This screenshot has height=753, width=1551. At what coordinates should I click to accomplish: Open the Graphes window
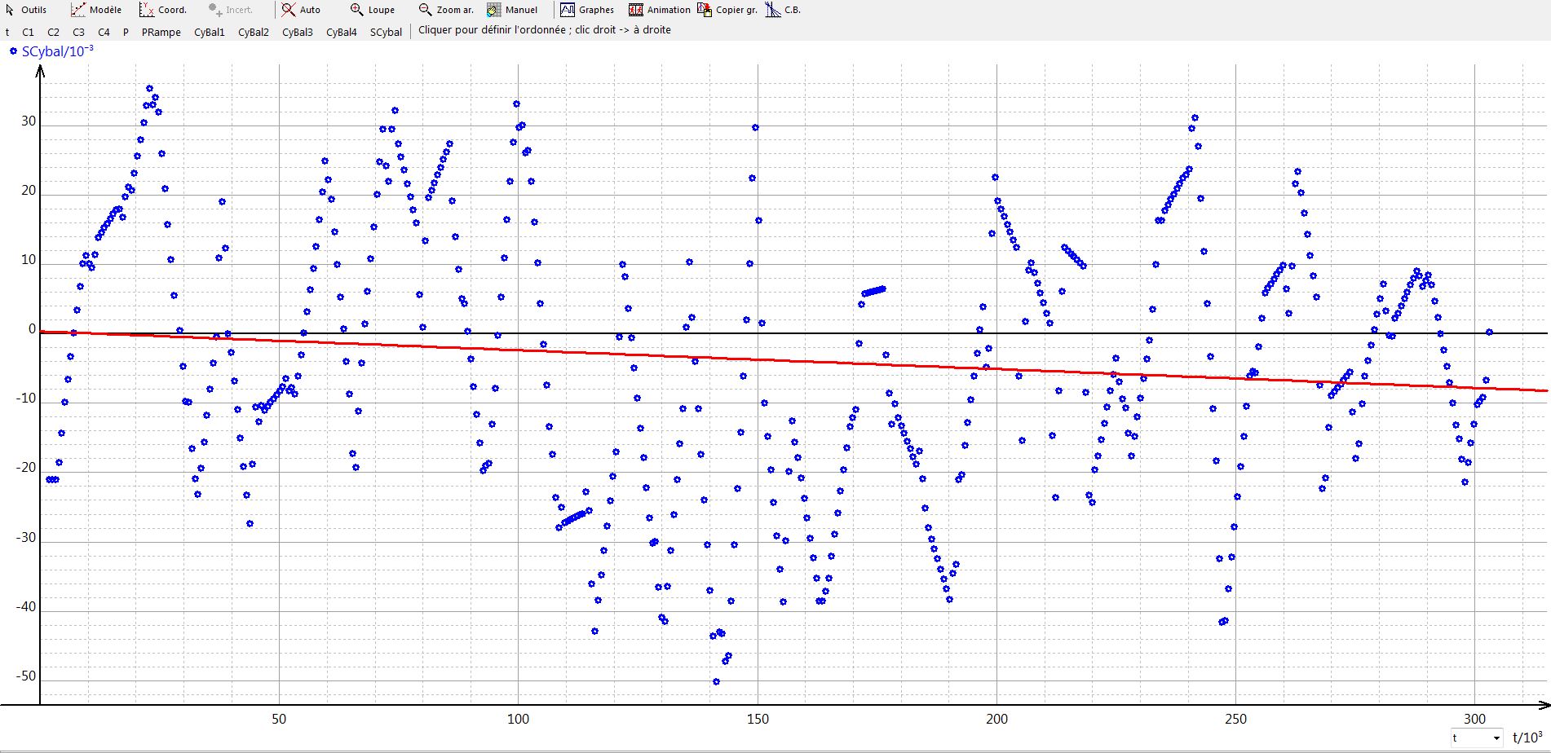click(x=587, y=10)
